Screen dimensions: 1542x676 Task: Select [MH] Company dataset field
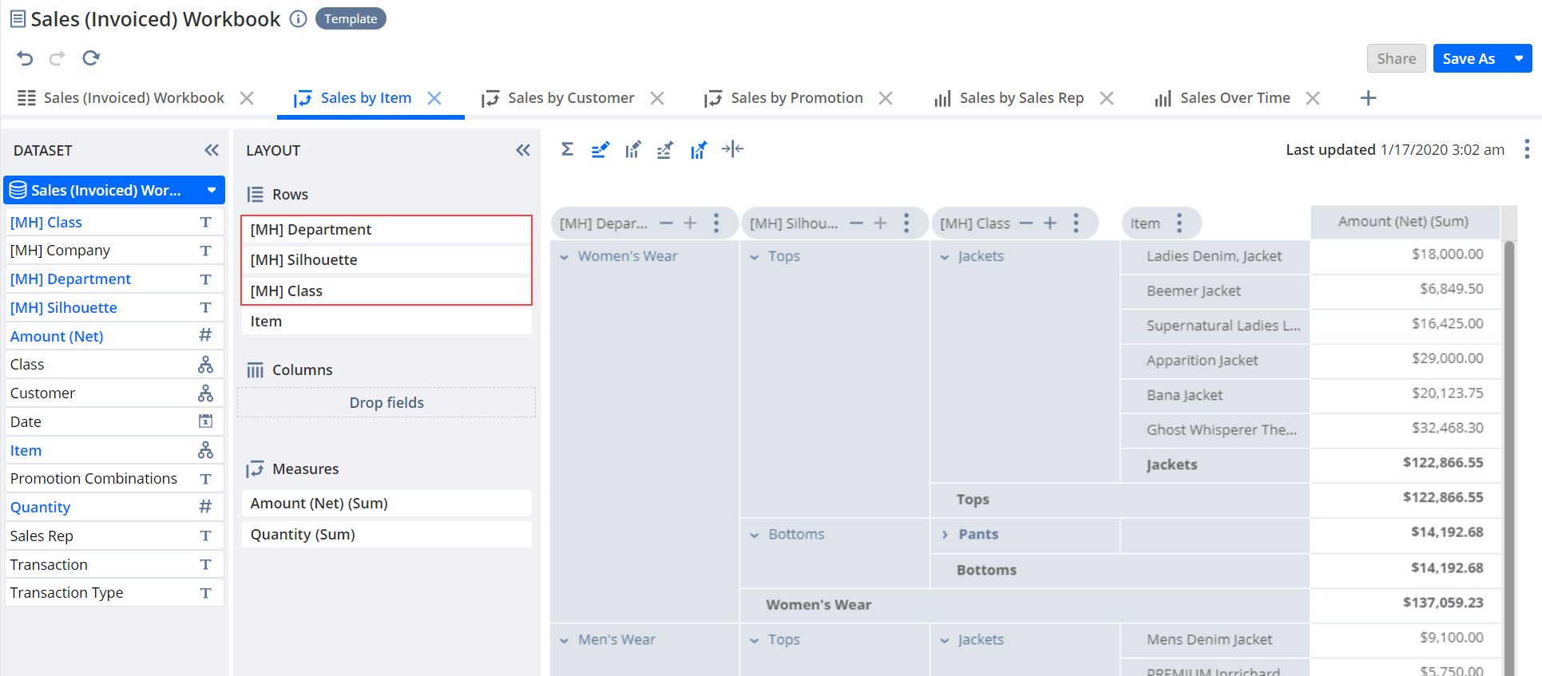pyautogui.click(x=114, y=251)
